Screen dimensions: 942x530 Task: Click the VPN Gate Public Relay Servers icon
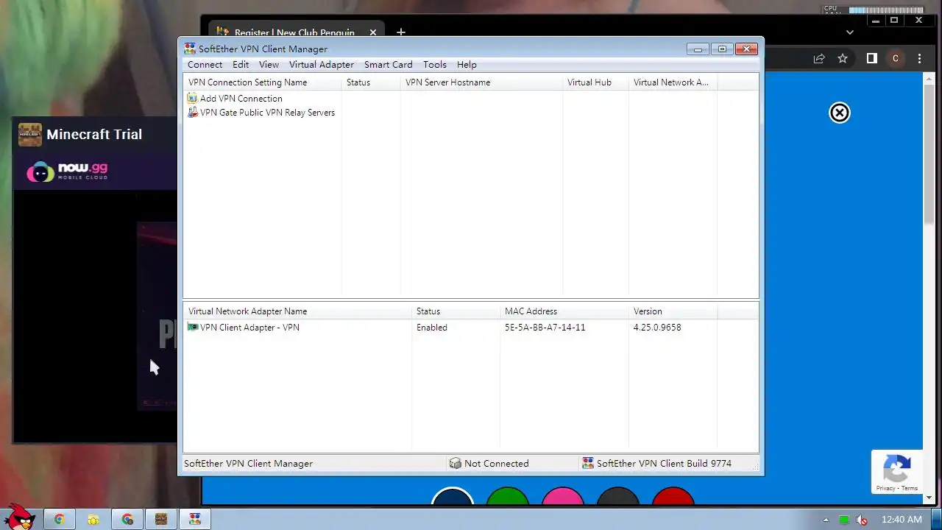[193, 112]
